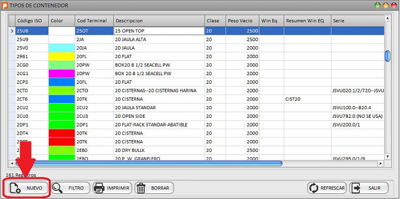Click the Resumen Win EQ column header
Screen dimensions: 400x199
[x=308, y=21]
